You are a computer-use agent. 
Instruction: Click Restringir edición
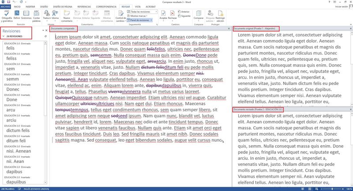pyautogui.click(x=220, y=16)
